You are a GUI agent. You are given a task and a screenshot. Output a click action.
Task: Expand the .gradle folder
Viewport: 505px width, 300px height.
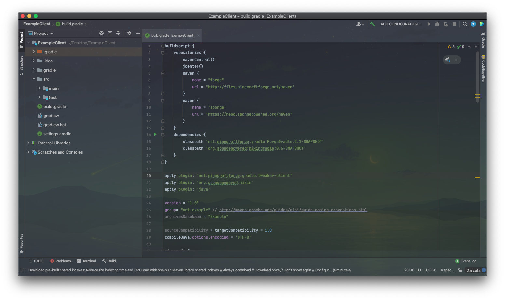click(x=34, y=52)
